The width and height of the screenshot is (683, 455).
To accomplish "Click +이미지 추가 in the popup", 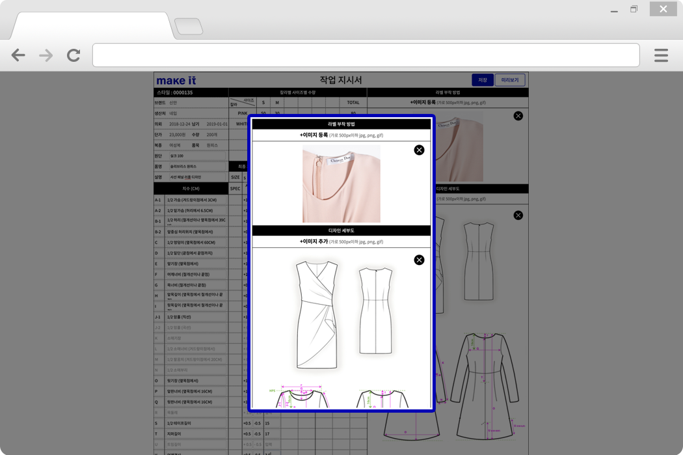I will pos(314,241).
